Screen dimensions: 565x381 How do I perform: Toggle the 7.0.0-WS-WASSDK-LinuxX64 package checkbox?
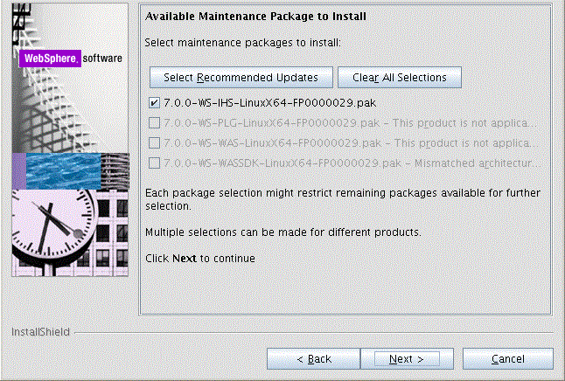(155, 163)
